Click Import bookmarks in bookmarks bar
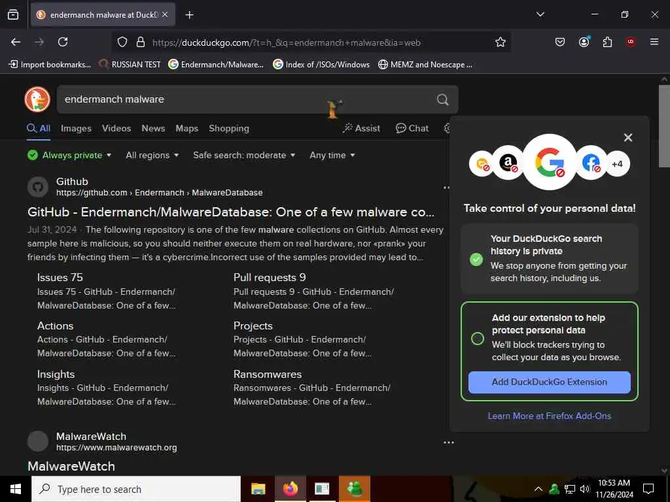Image resolution: width=670 pixels, height=502 pixels. (x=50, y=65)
